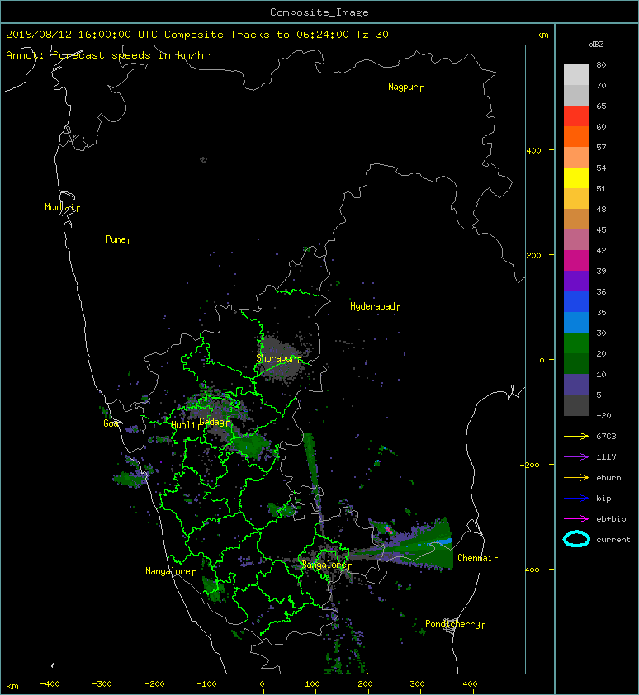
Task: Click the 'Annot: forecast speeds in km/hr' line
Action: (x=108, y=55)
